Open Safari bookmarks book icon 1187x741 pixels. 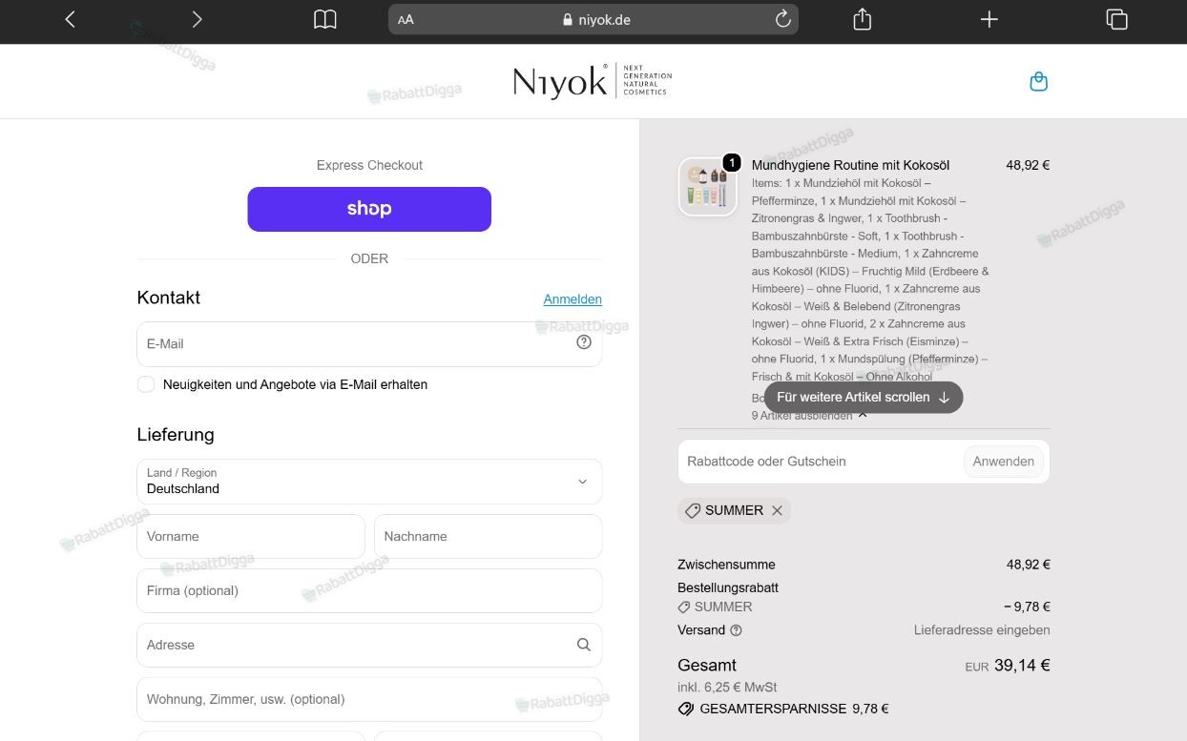[x=325, y=19]
